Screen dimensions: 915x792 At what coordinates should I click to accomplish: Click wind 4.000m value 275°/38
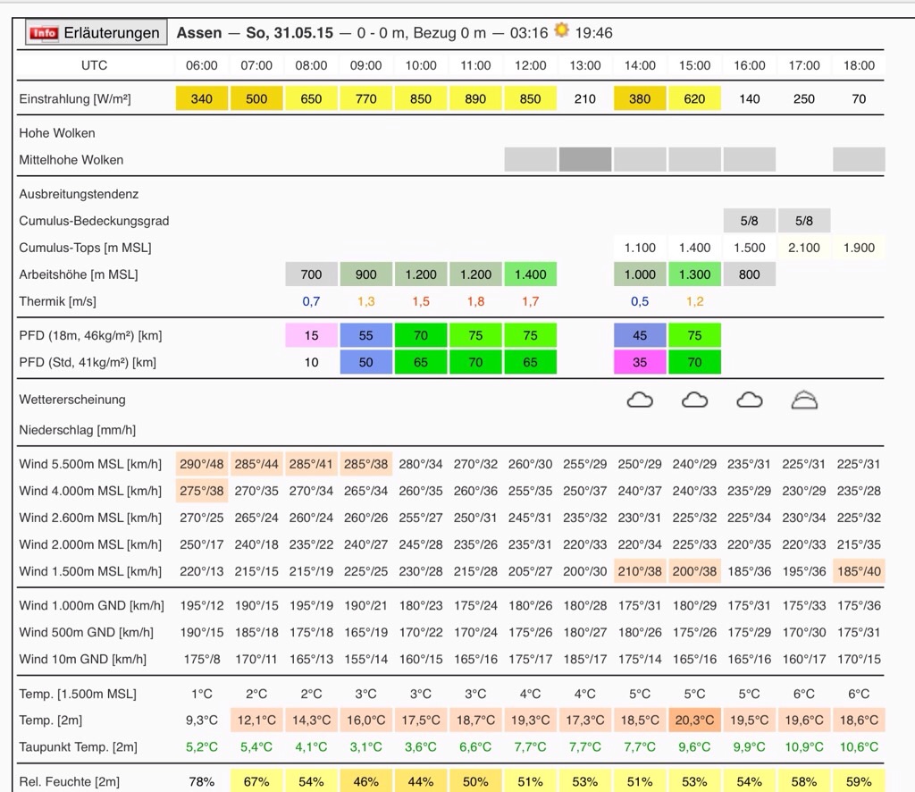(201, 491)
